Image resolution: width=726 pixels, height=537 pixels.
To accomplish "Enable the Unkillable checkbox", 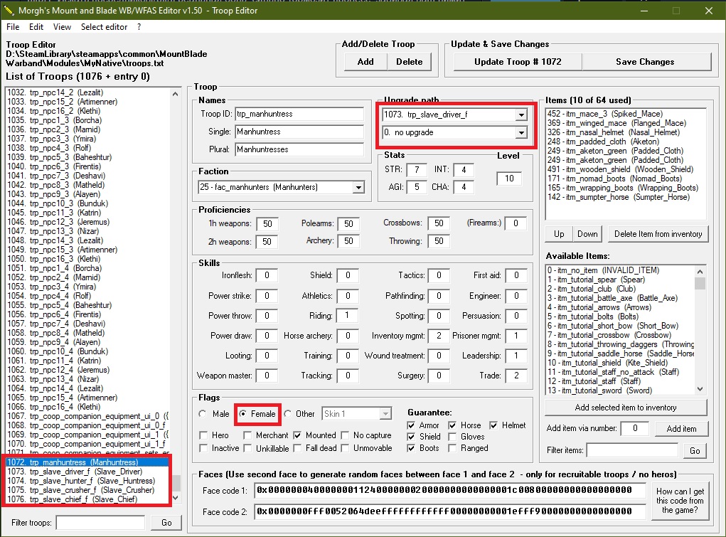I will (247, 448).
